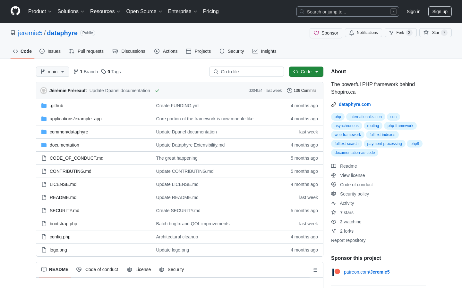Click the Star icon

click(x=426, y=32)
